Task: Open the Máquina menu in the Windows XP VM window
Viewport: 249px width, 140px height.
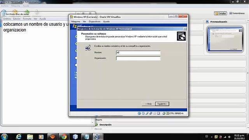Action: coord(75,21)
